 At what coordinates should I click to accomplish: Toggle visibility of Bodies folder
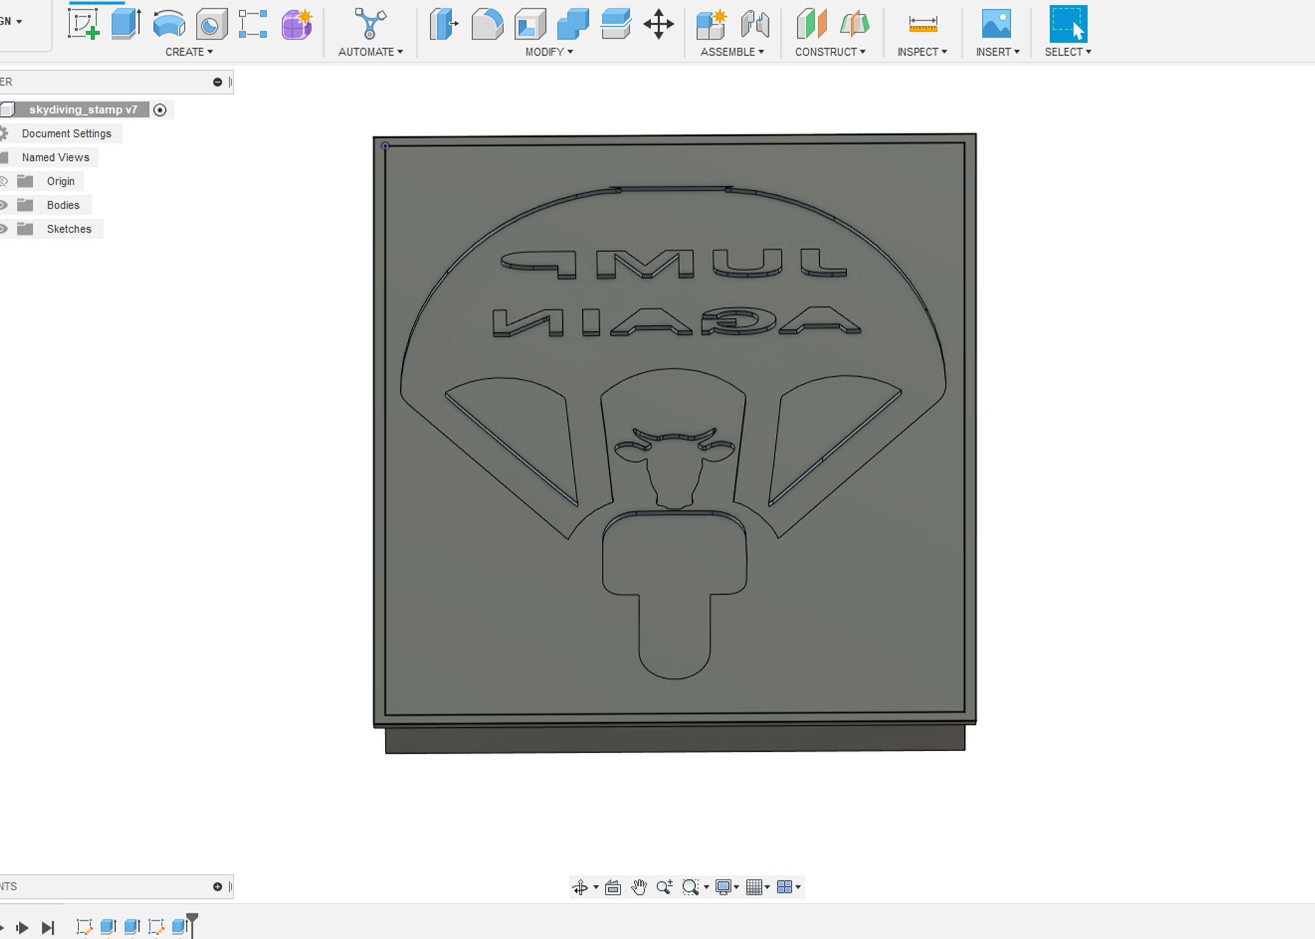(4, 205)
